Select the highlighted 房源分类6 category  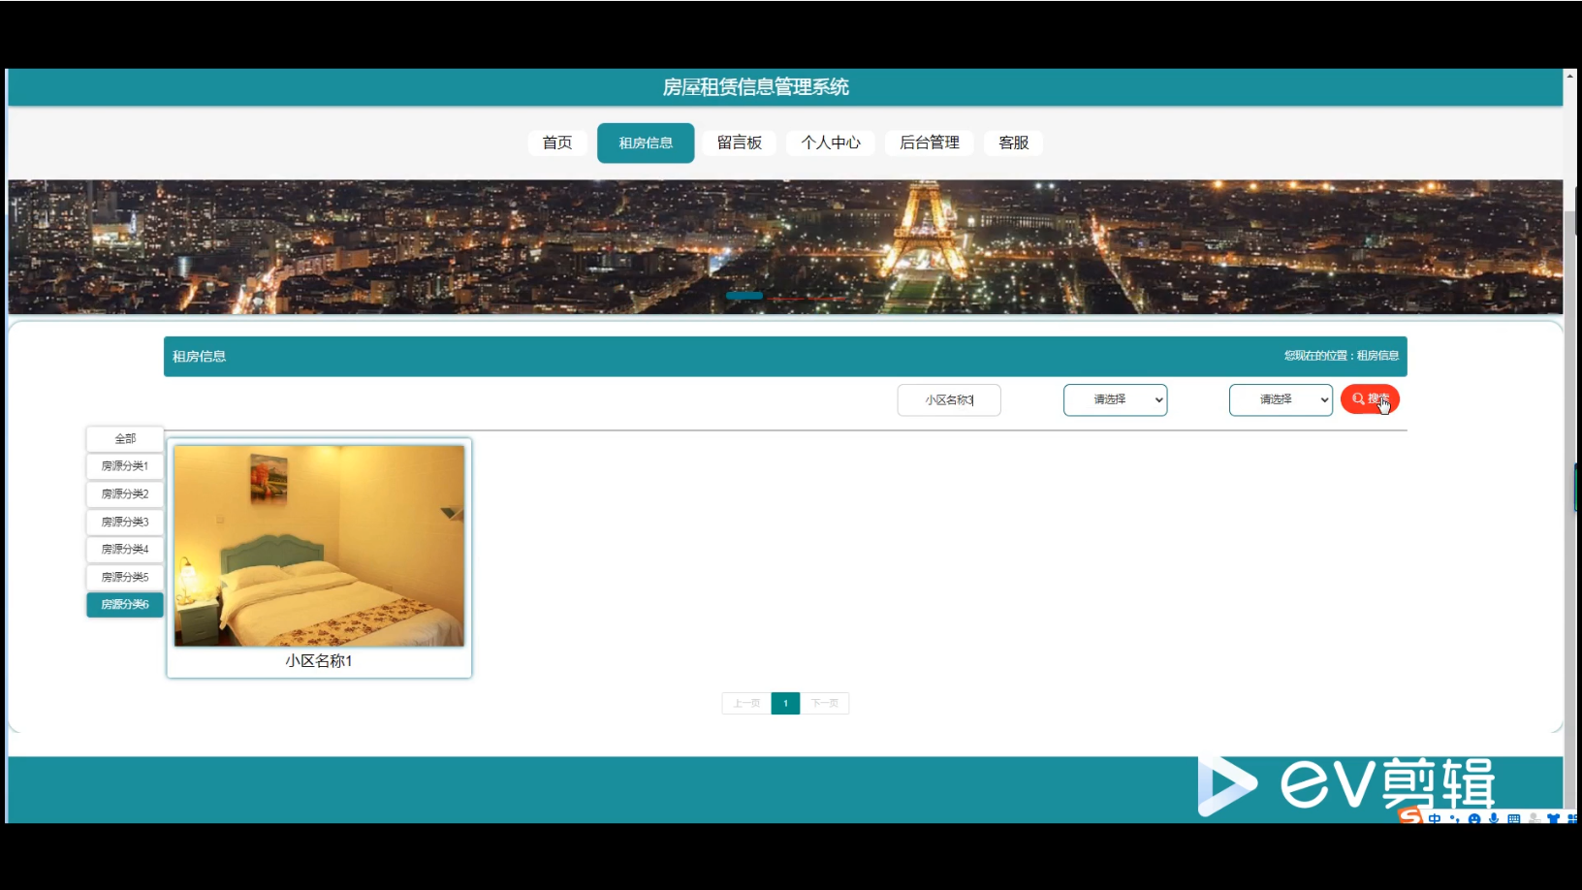[x=125, y=604]
